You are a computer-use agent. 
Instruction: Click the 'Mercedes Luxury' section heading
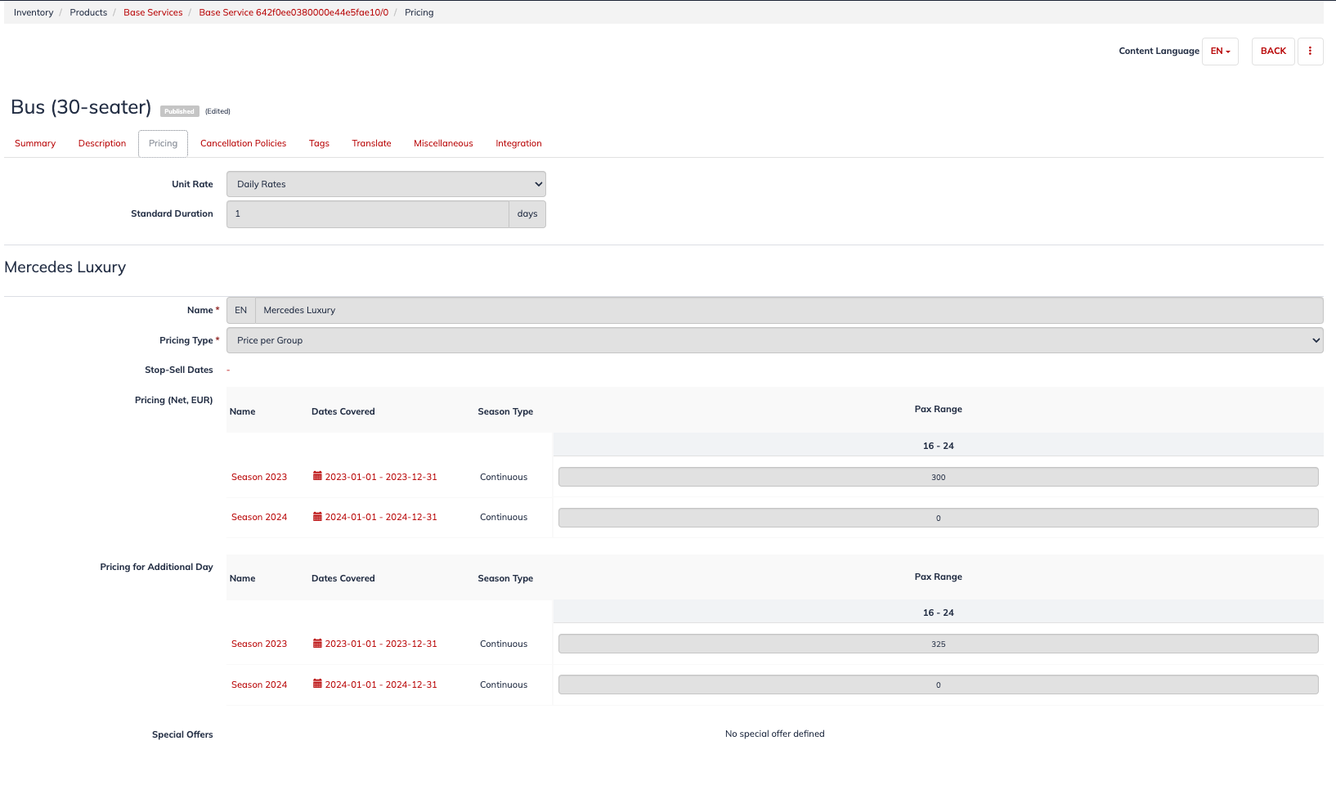(65, 267)
